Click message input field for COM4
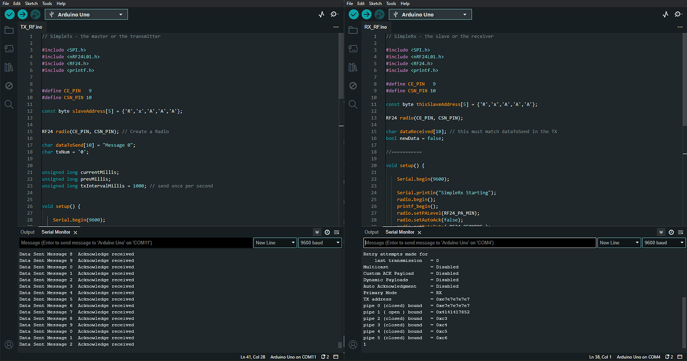The width and height of the screenshot is (687, 361). (479, 243)
